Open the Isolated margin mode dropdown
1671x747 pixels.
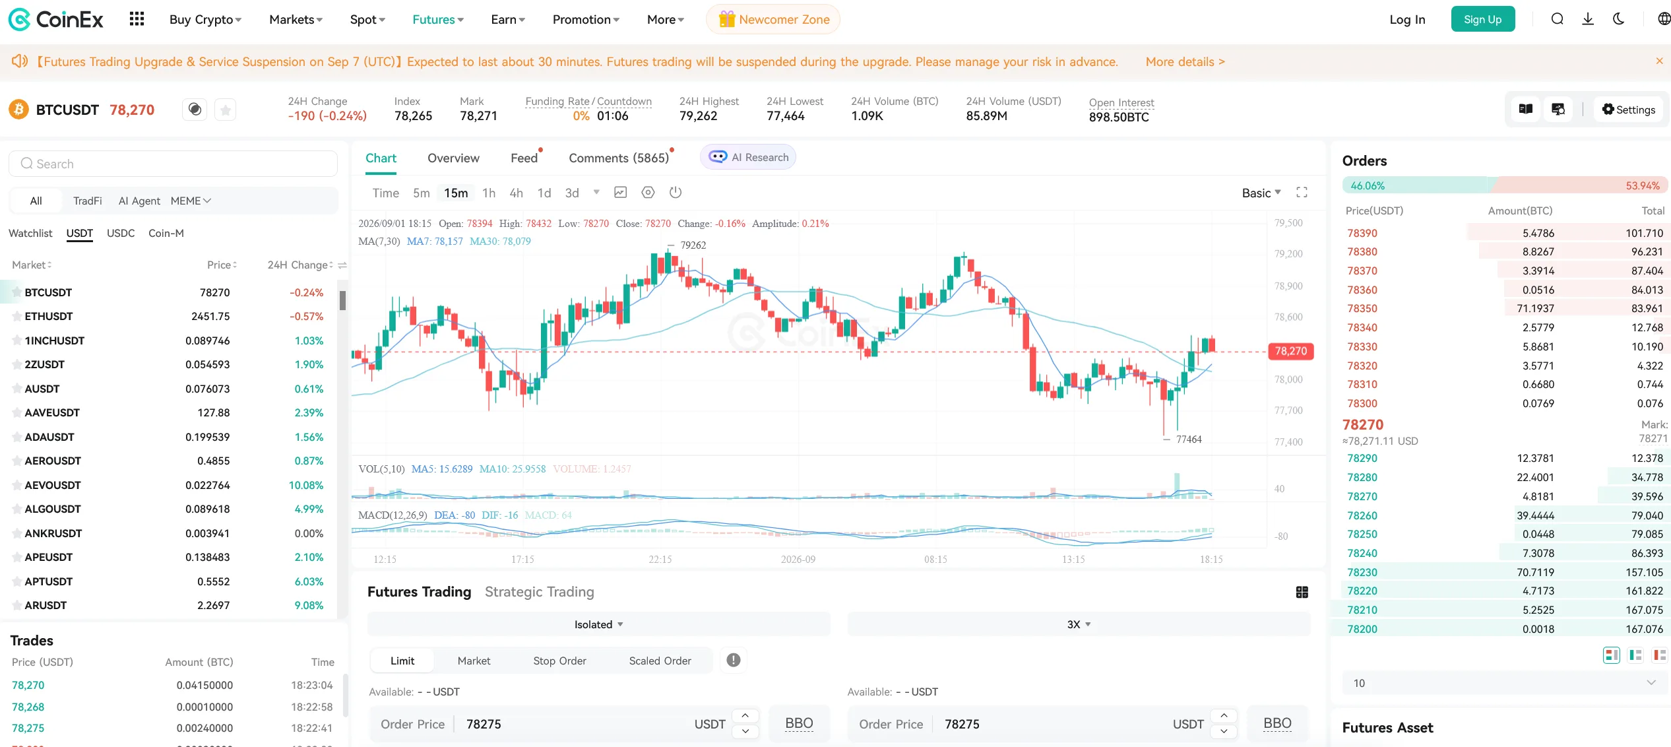(x=598, y=624)
